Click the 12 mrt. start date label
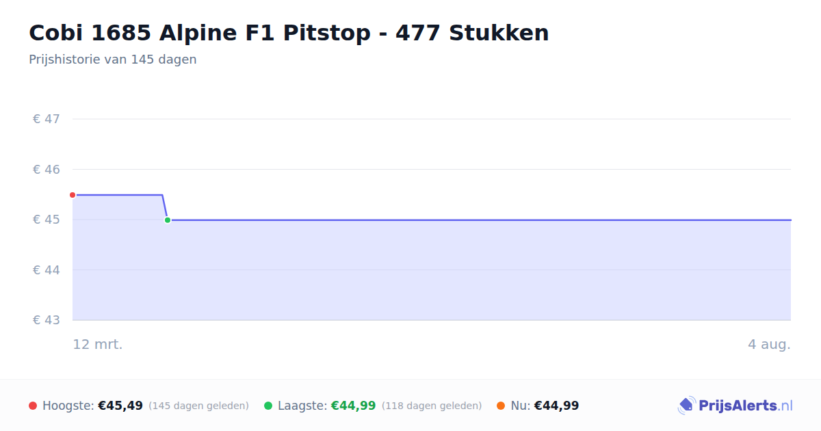Screen dimensions: 821x431 click(x=98, y=344)
